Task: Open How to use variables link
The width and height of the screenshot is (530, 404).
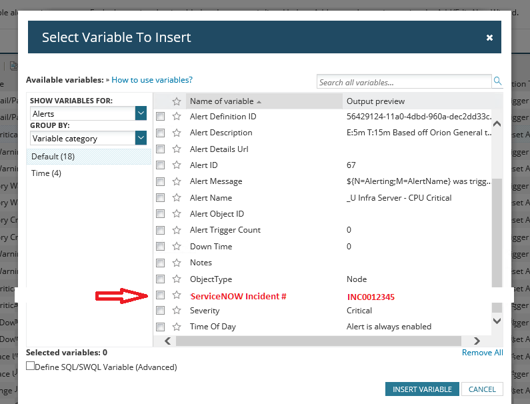Action: click(152, 80)
